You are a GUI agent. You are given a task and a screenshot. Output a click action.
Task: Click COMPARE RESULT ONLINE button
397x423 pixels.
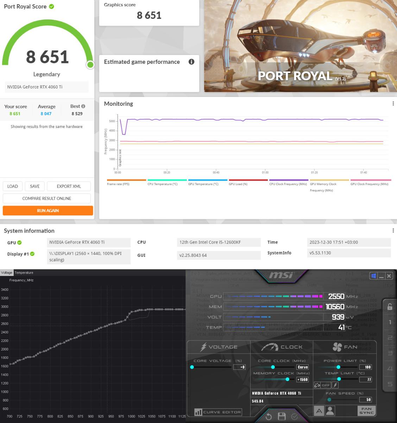(47, 198)
